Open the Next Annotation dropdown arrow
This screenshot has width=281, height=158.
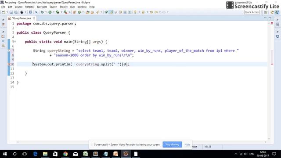[140, 12]
